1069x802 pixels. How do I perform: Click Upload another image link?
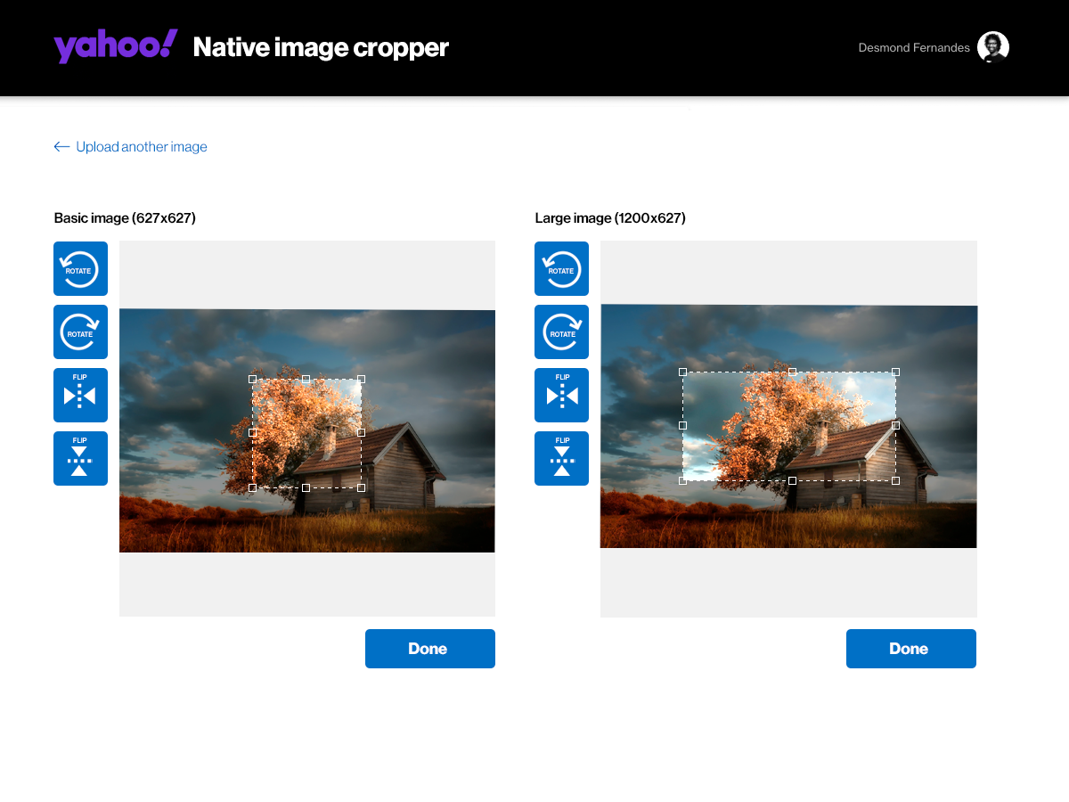(x=142, y=147)
